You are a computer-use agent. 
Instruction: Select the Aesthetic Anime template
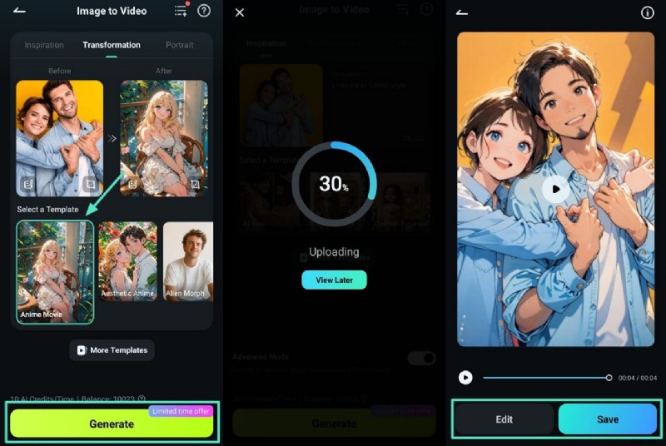tap(128, 261)
